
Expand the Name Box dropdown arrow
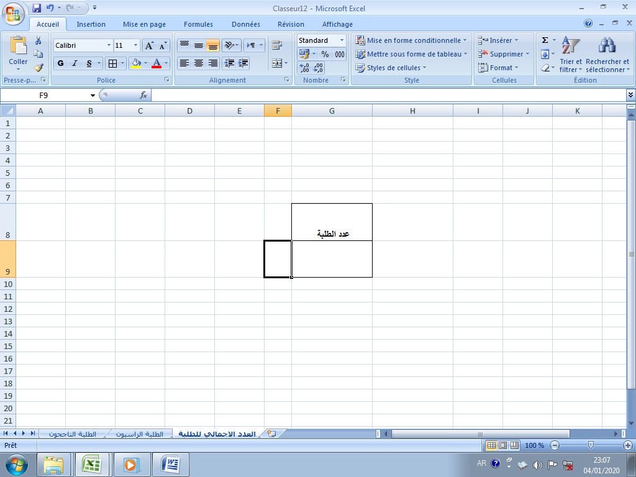(x=93, y=95)
